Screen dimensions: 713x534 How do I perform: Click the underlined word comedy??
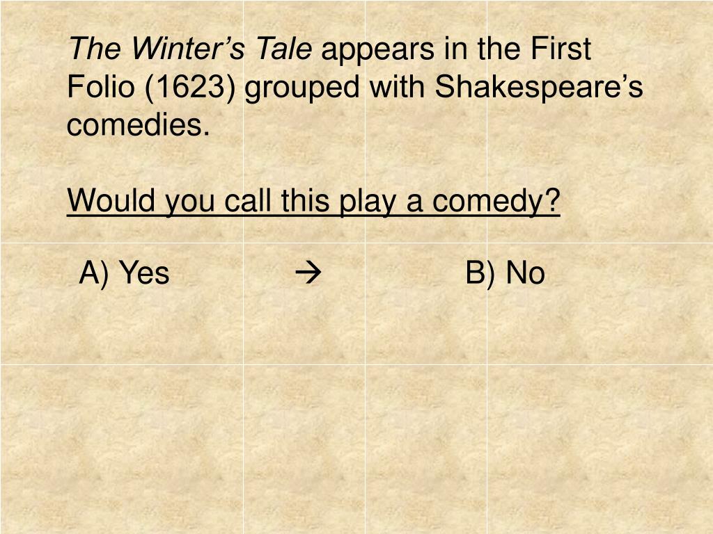click(x=496, y=201)
